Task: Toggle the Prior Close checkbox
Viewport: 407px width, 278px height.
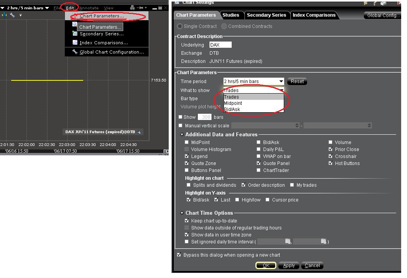Action: point(330,149)
